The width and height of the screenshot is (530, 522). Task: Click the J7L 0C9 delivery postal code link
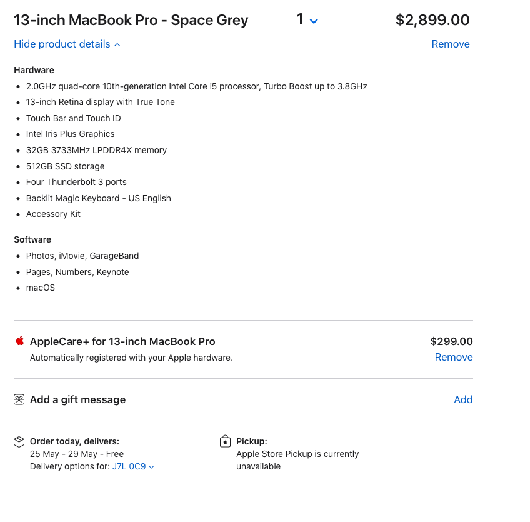pyautogui.click(x=129, y=466)
